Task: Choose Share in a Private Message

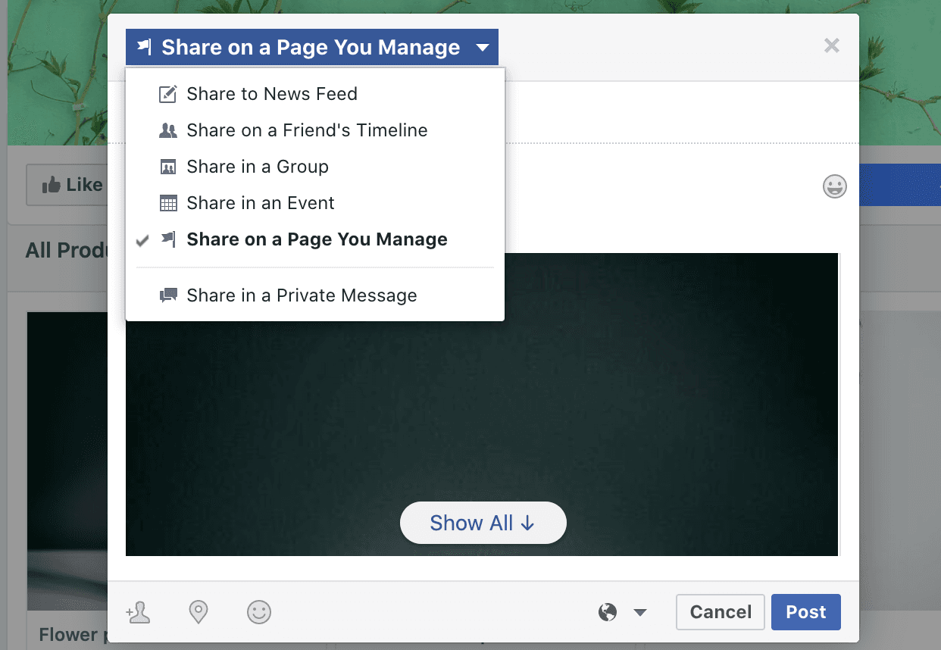Action: coord(302,295)
